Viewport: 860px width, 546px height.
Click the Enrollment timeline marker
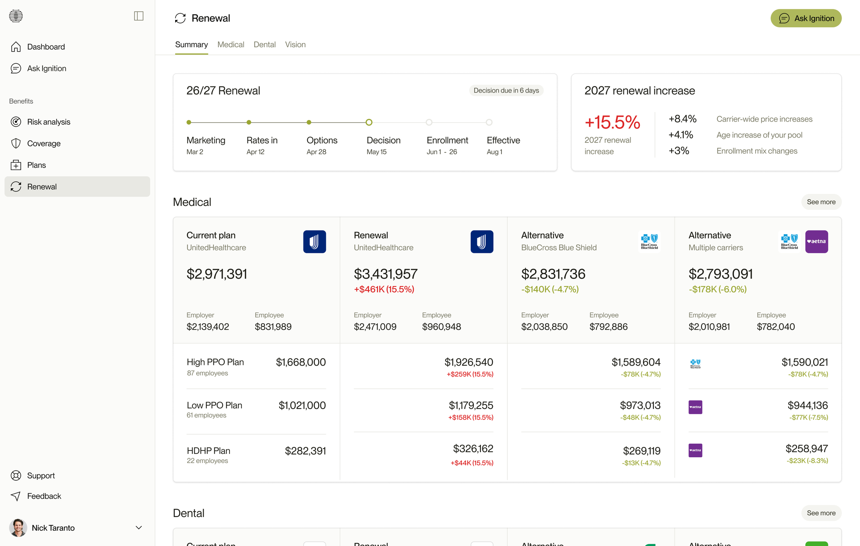coord(429,122)
